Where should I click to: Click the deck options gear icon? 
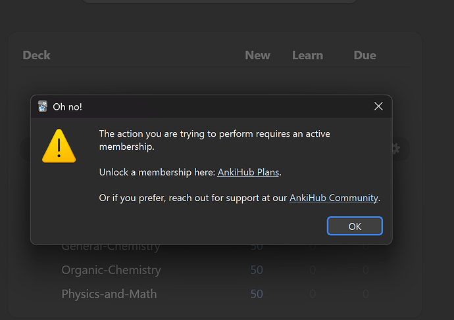click(395, 149)
